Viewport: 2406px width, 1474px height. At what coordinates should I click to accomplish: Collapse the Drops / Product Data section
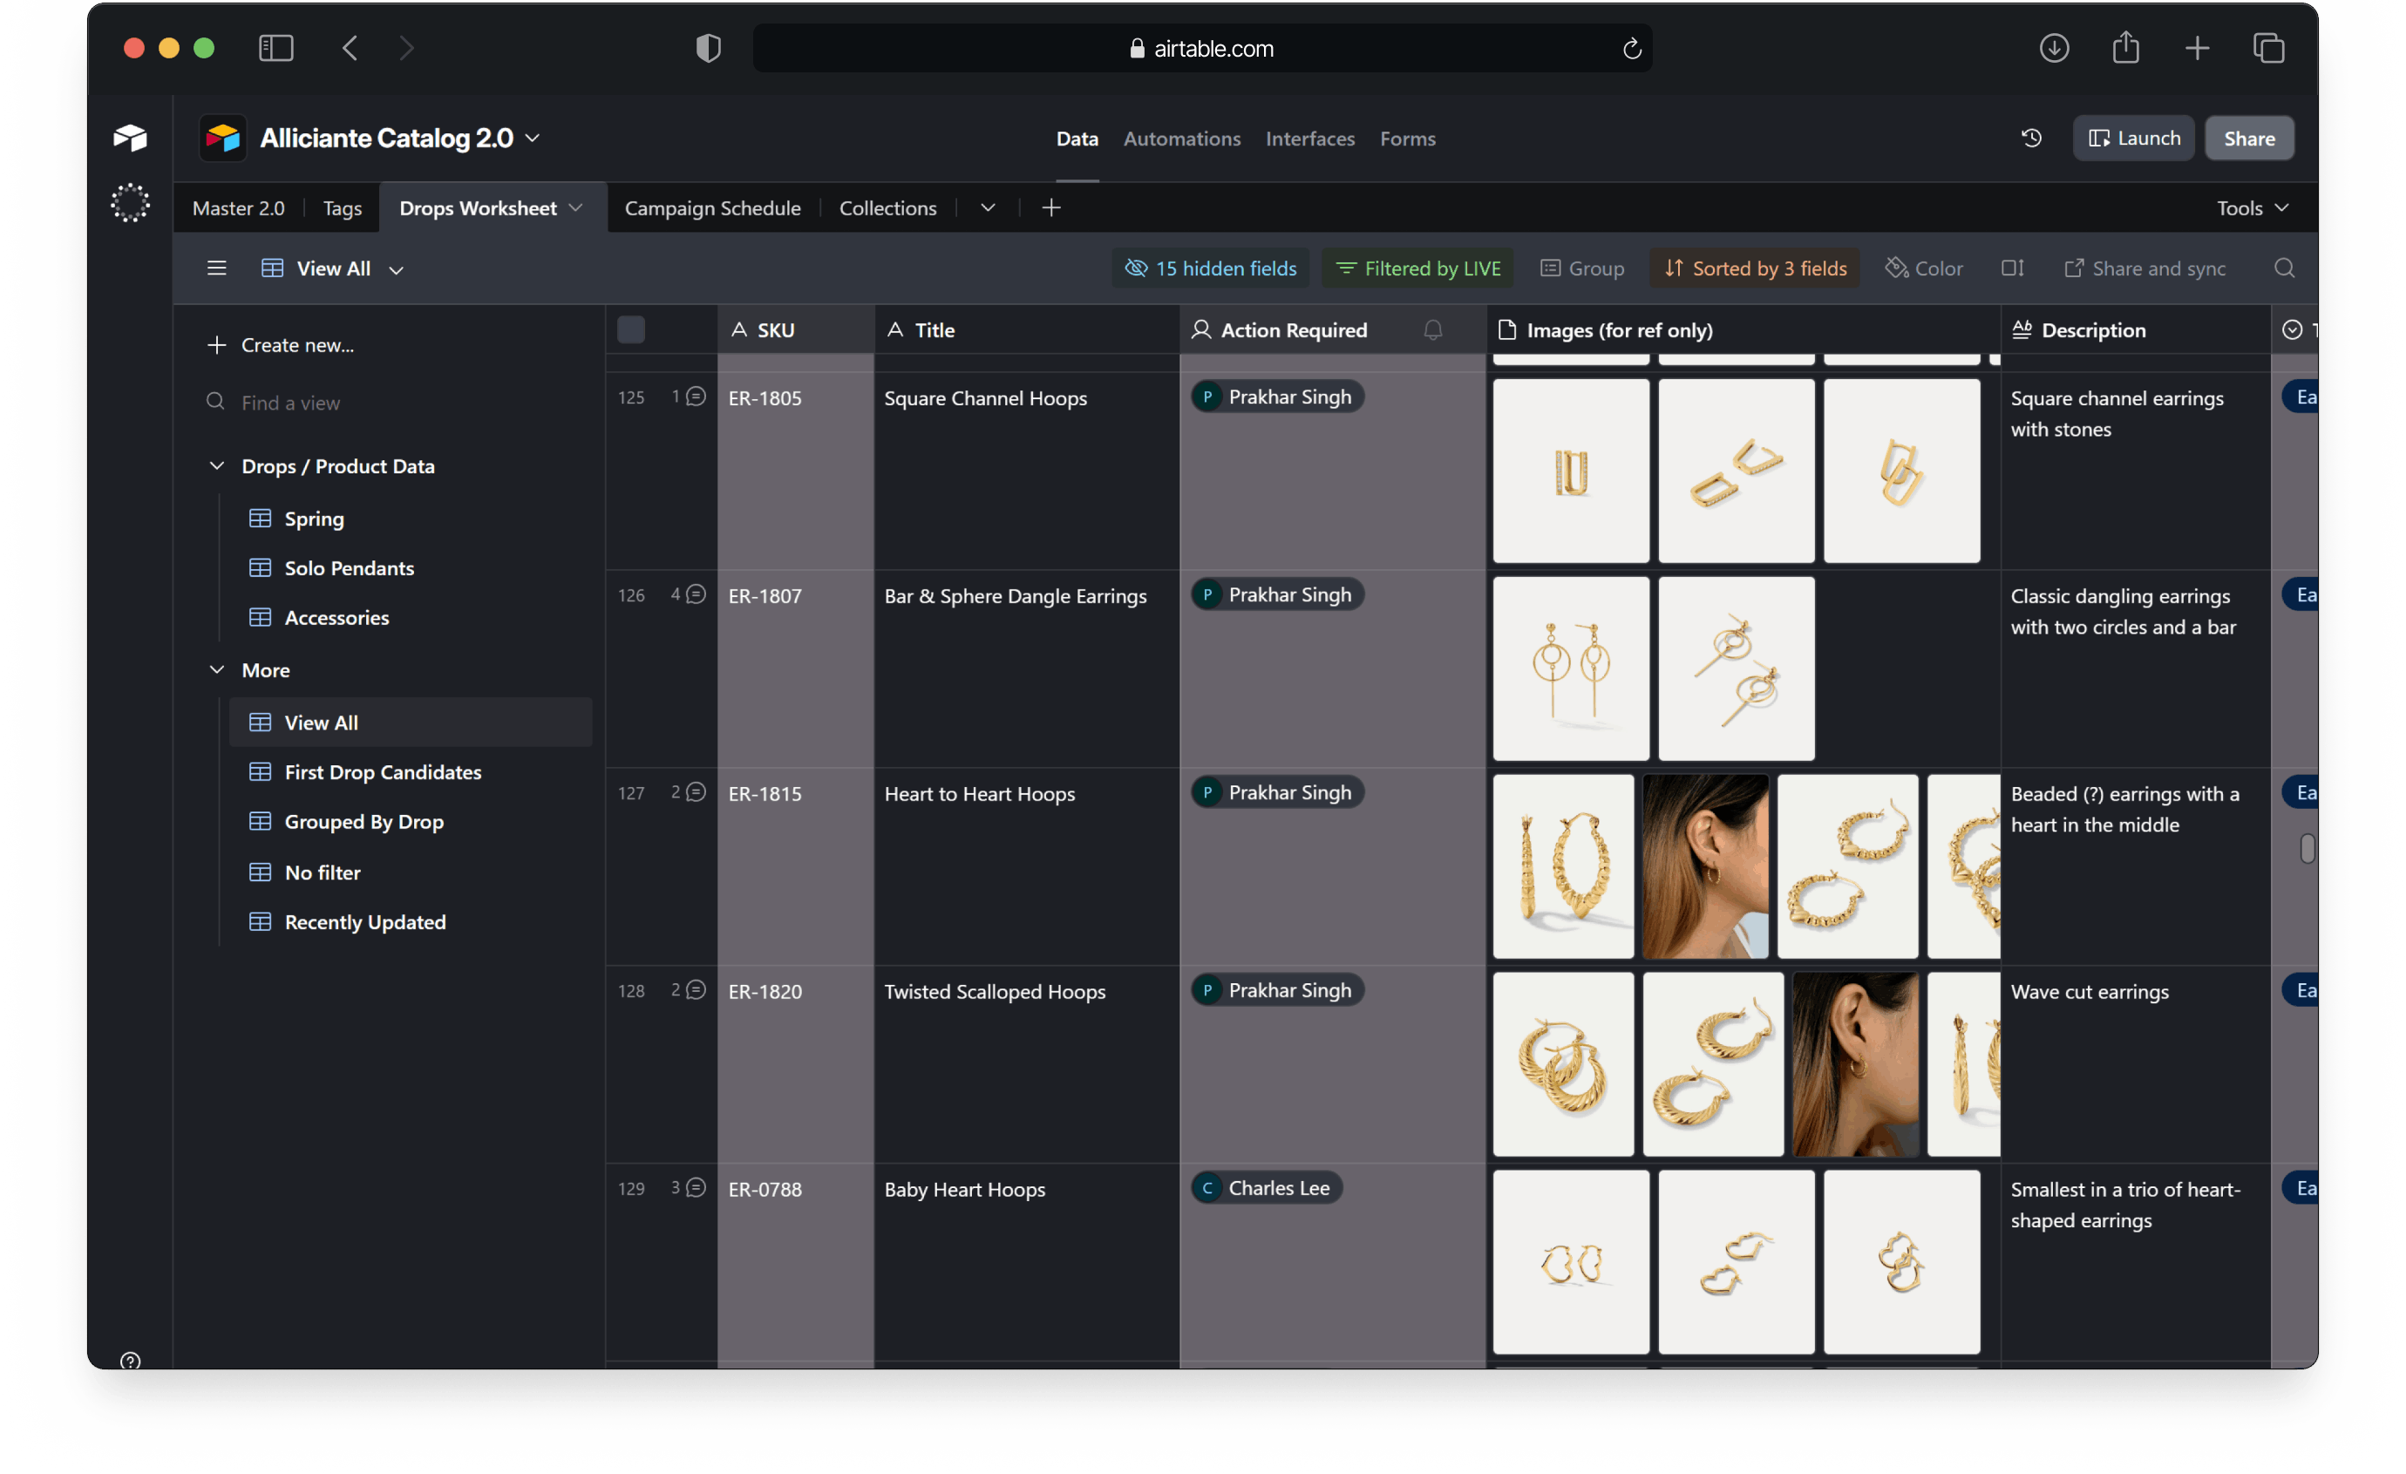pos(217,466)
